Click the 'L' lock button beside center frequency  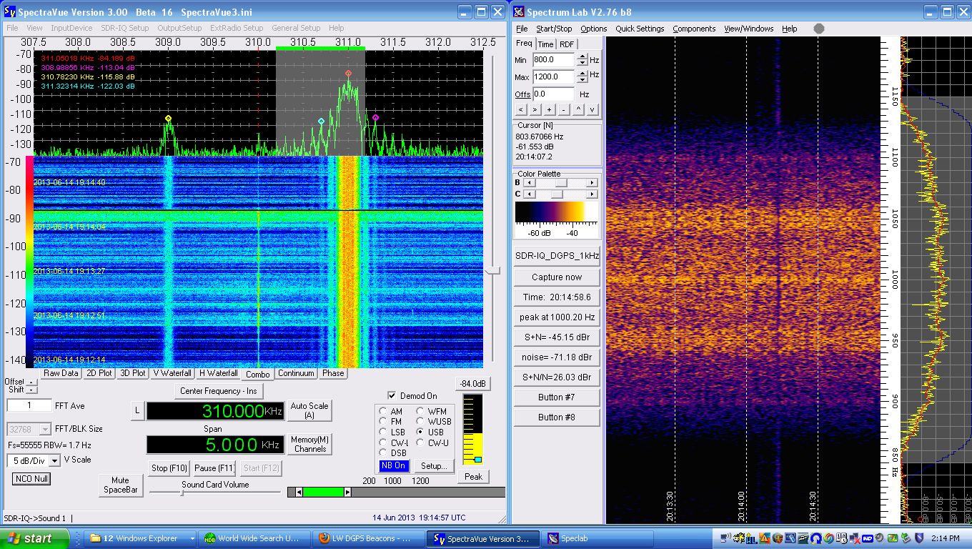point(137,410)
